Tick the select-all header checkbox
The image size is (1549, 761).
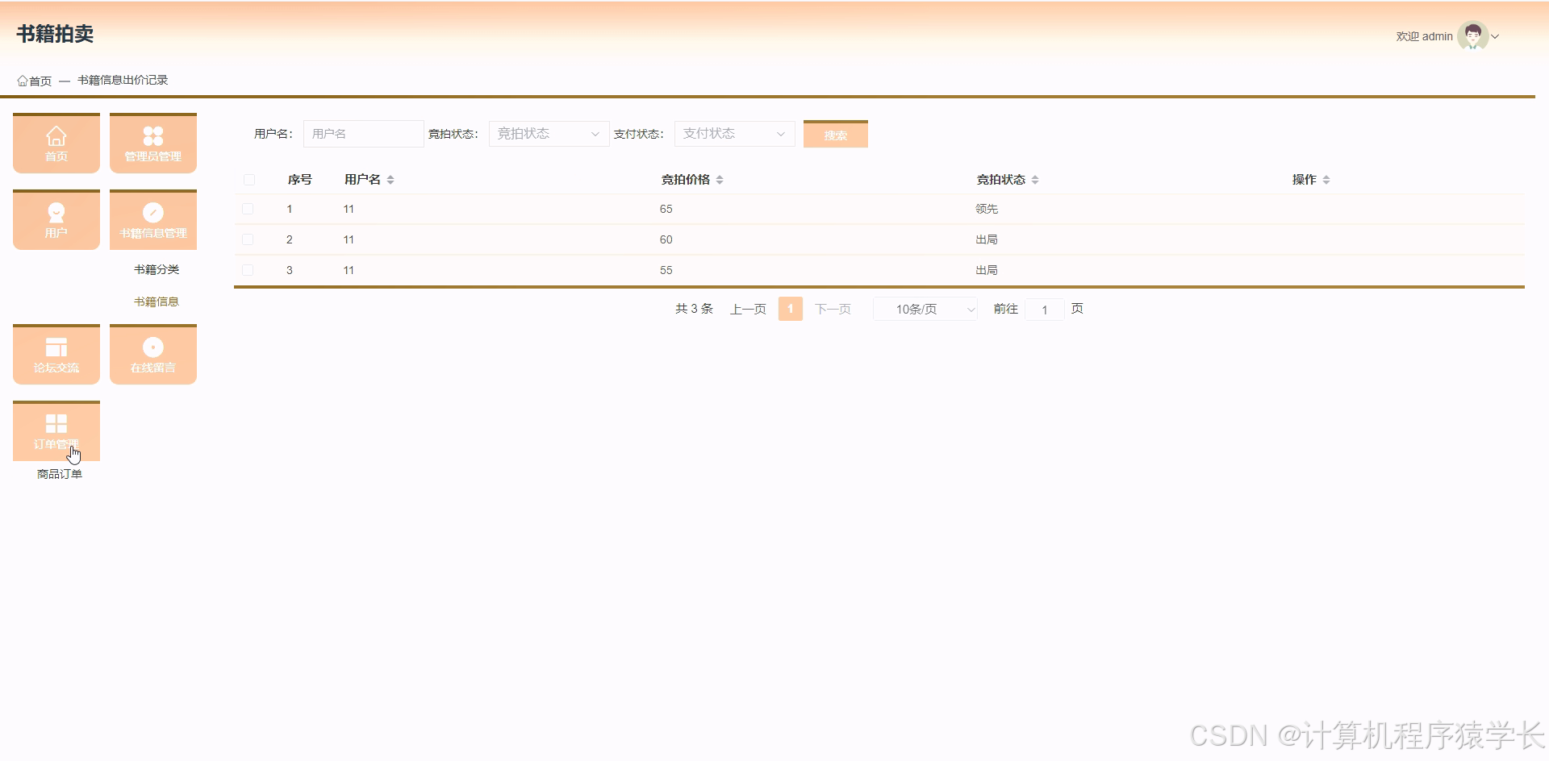tap(249, 180)
